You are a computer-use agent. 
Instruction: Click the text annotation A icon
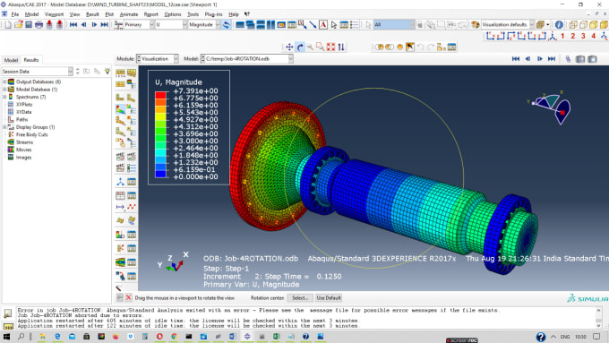(323, 24)
